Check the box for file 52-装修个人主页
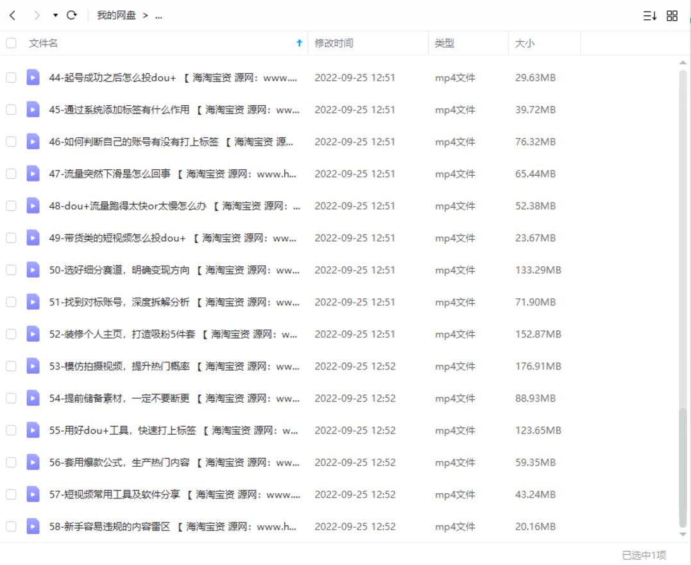 coord(11,334)
